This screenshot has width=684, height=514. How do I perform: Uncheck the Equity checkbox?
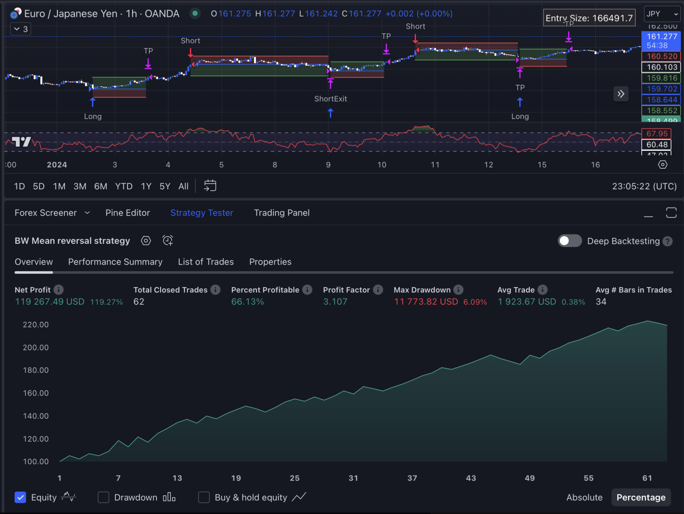pos(20,498)
